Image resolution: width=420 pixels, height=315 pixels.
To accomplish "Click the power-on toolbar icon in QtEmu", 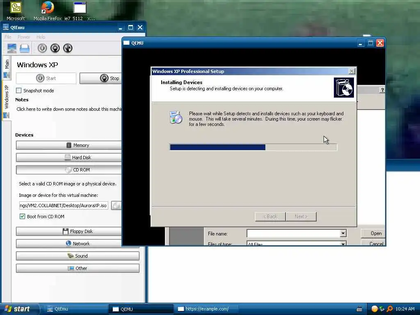I will (42, 48).
